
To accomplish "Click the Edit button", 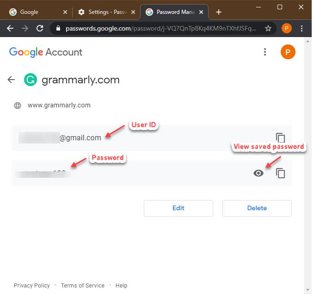I will pyautogui.click(x=178, y=208).
